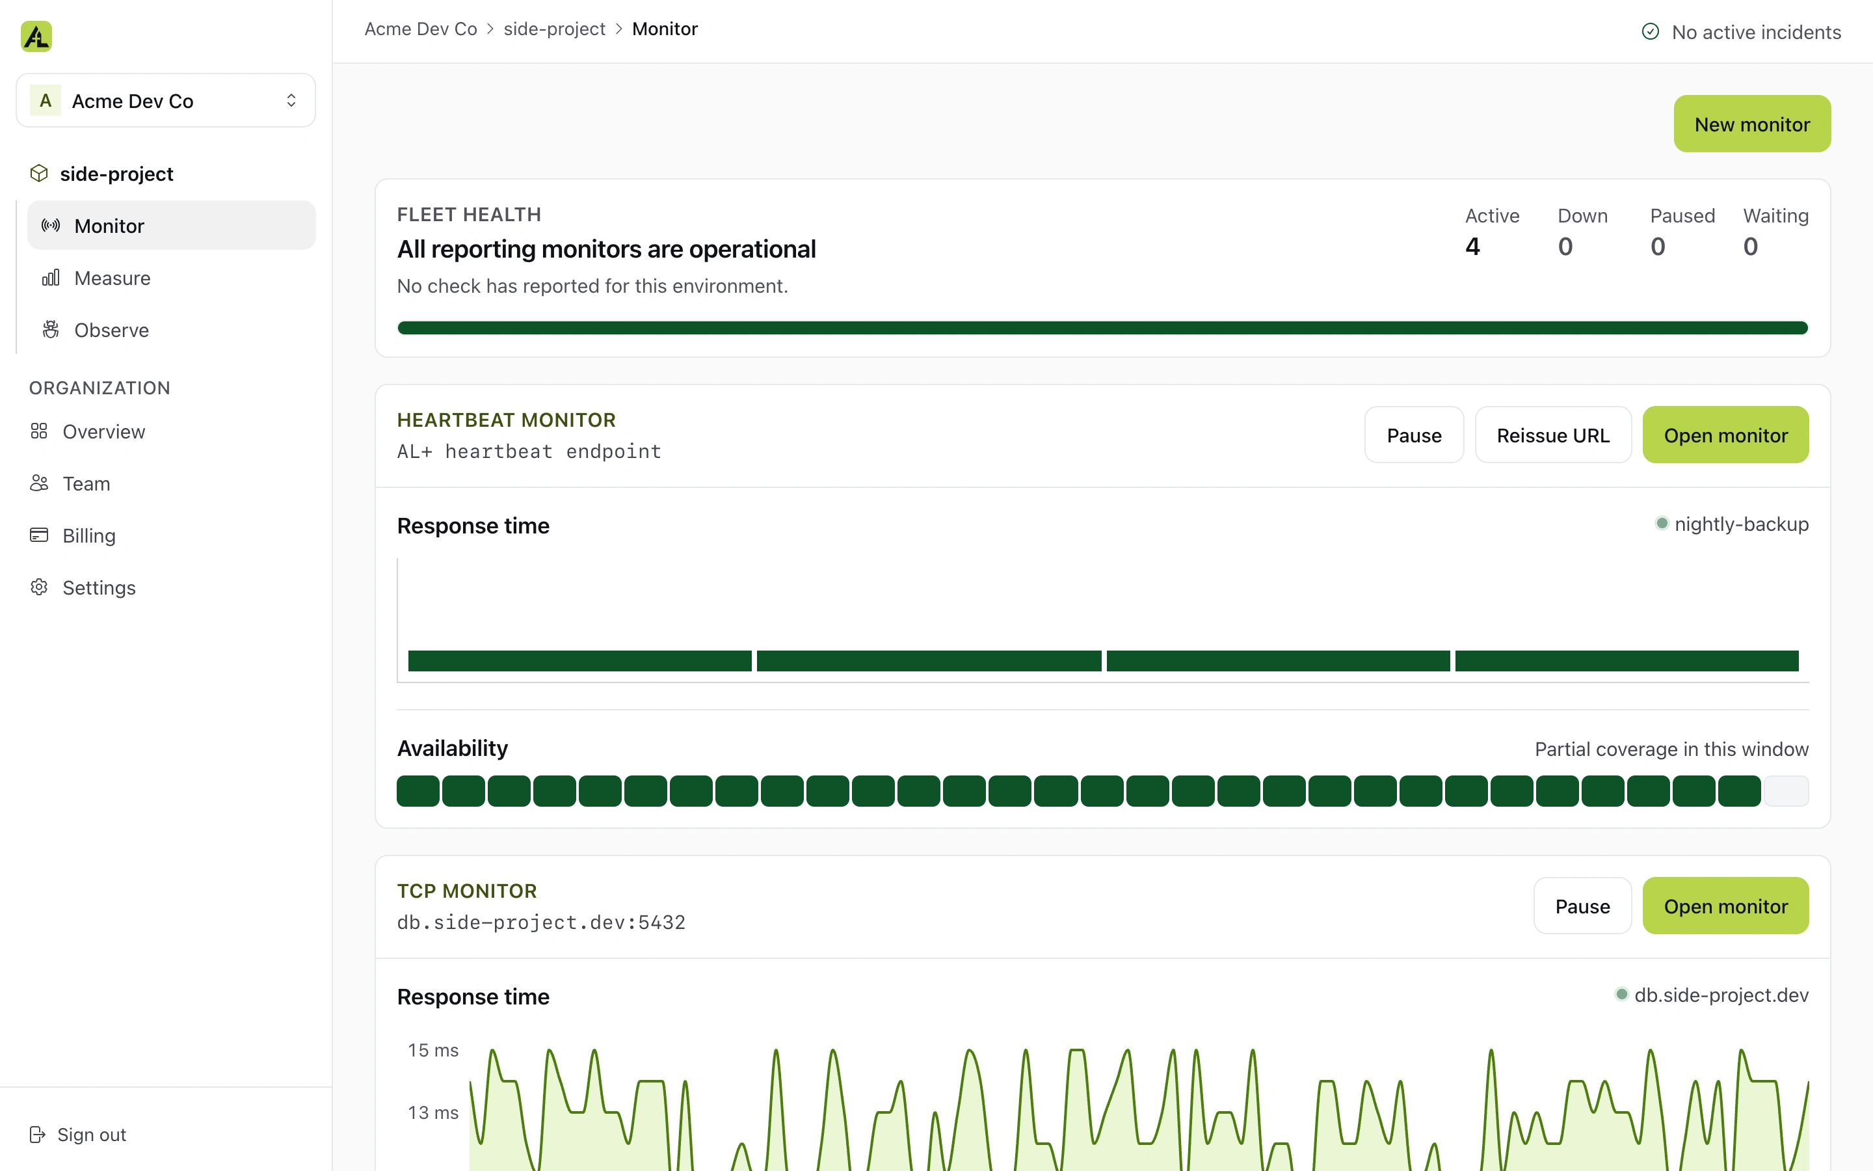This screenshot has height=1171, width=1873.
Task: Create a New monitor
Action: tap(1752, 124)
